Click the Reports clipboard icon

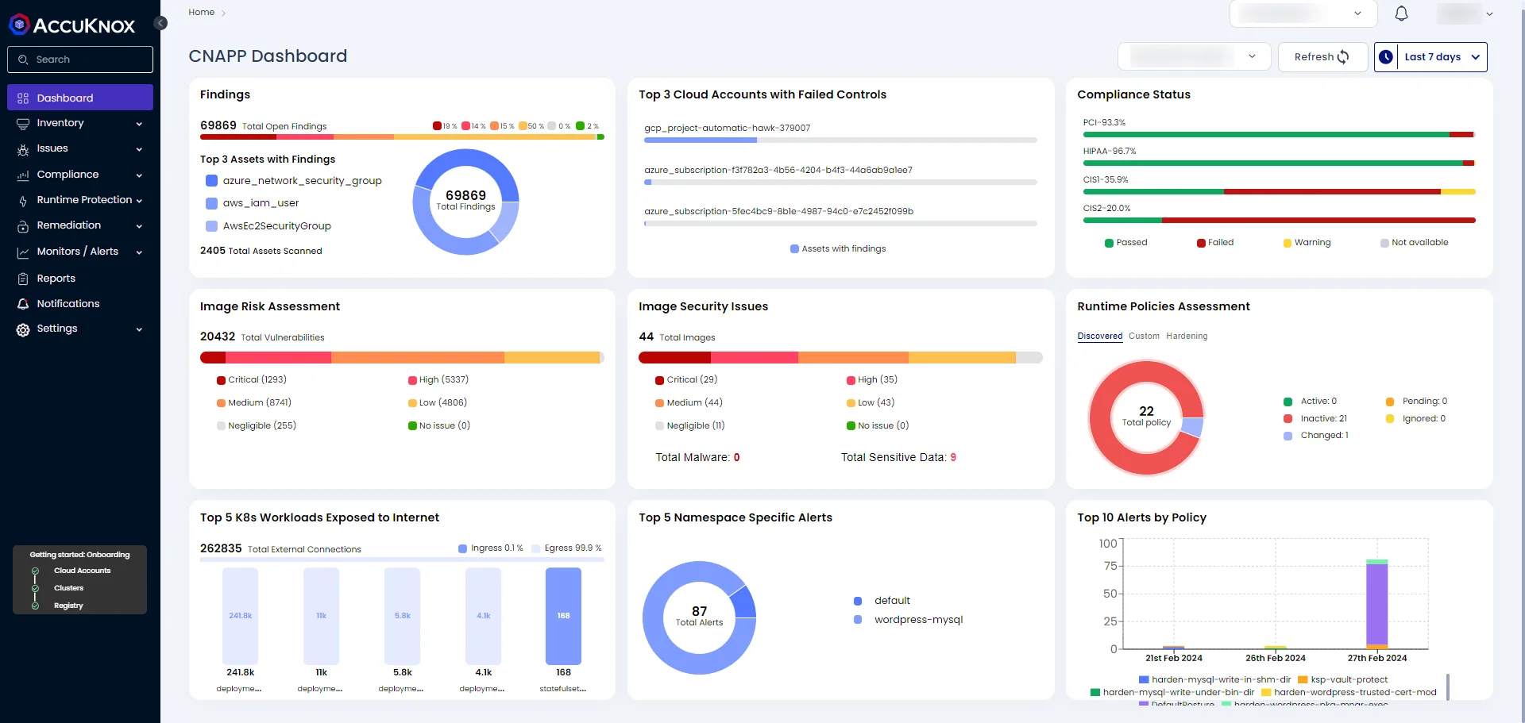[x=23, y=279]
